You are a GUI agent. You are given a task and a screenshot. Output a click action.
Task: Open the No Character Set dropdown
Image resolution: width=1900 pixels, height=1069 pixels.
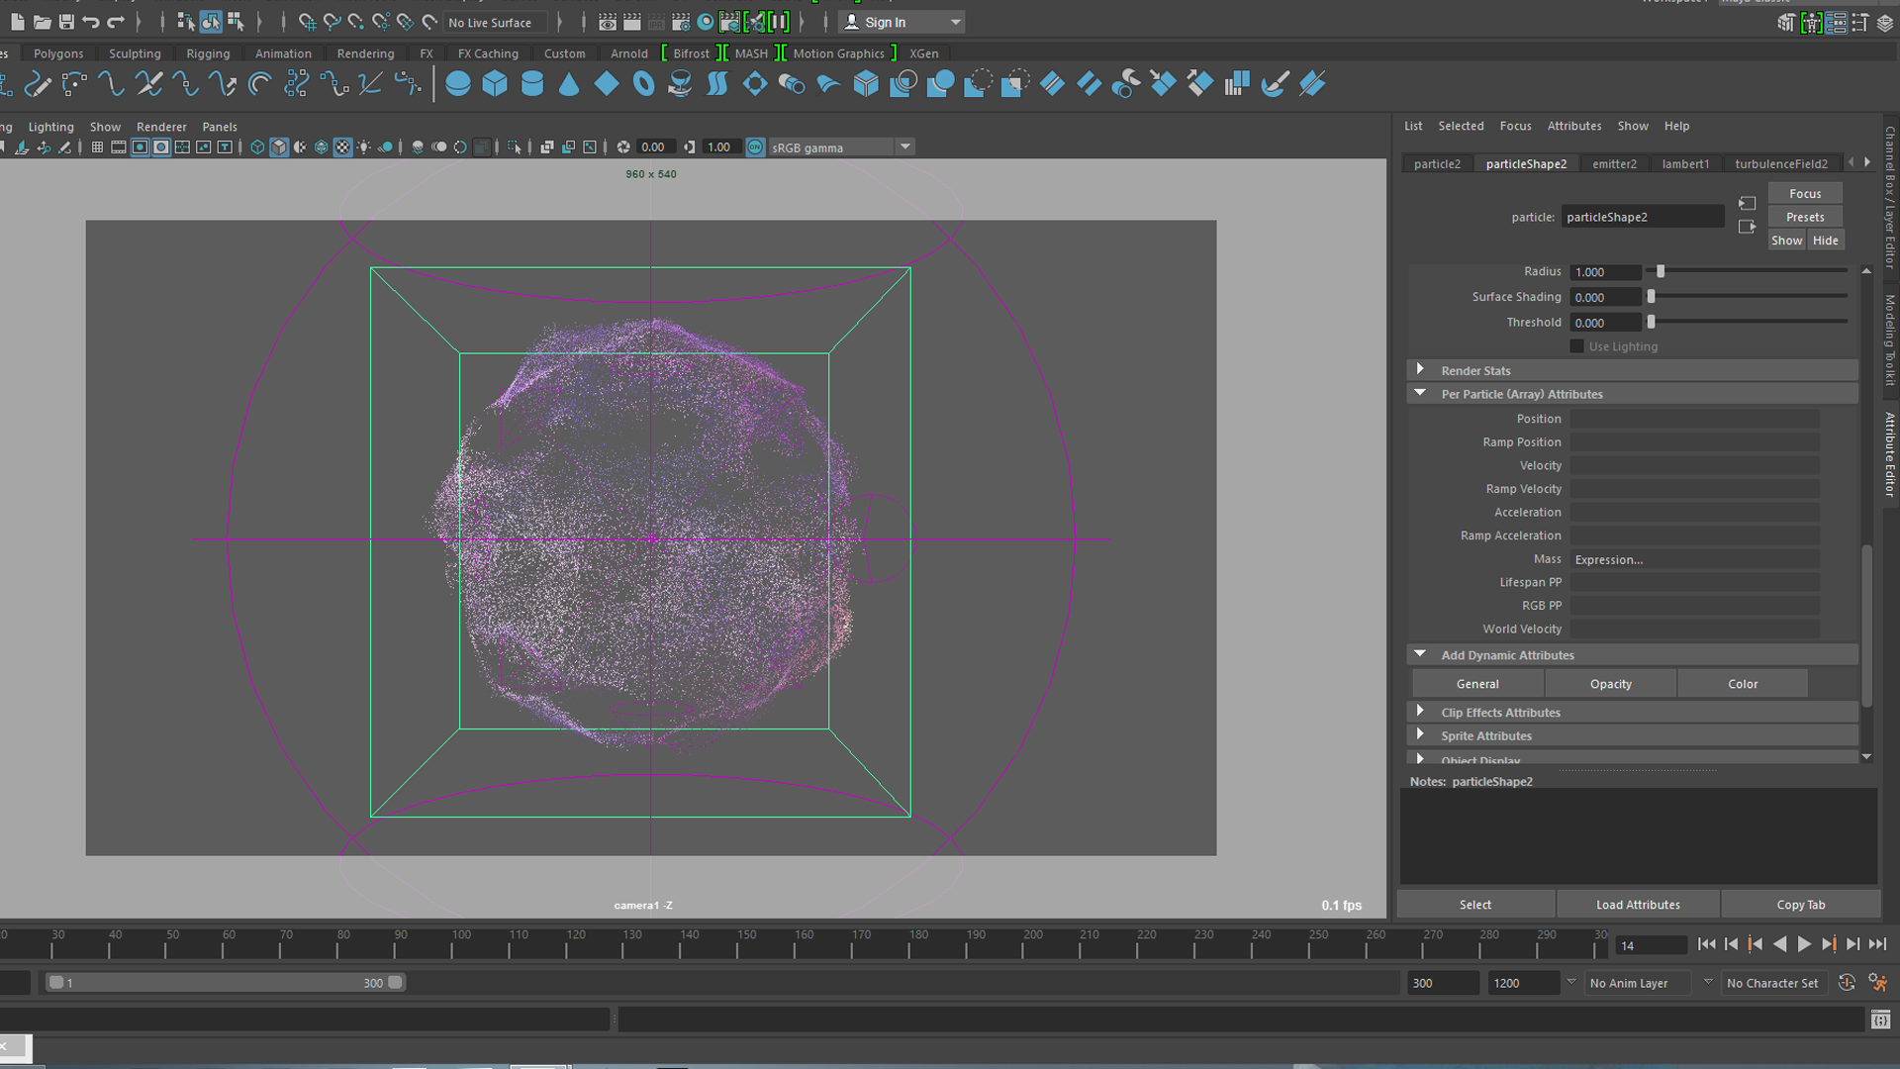[1772, 982]
